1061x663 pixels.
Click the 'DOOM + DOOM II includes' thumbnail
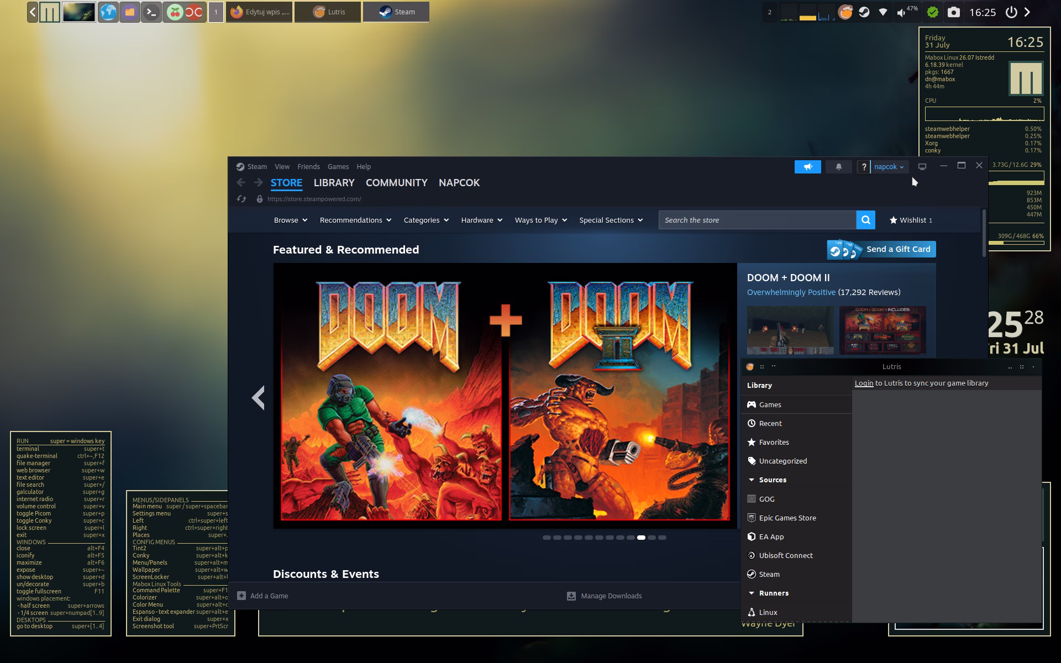click(883, 330)
